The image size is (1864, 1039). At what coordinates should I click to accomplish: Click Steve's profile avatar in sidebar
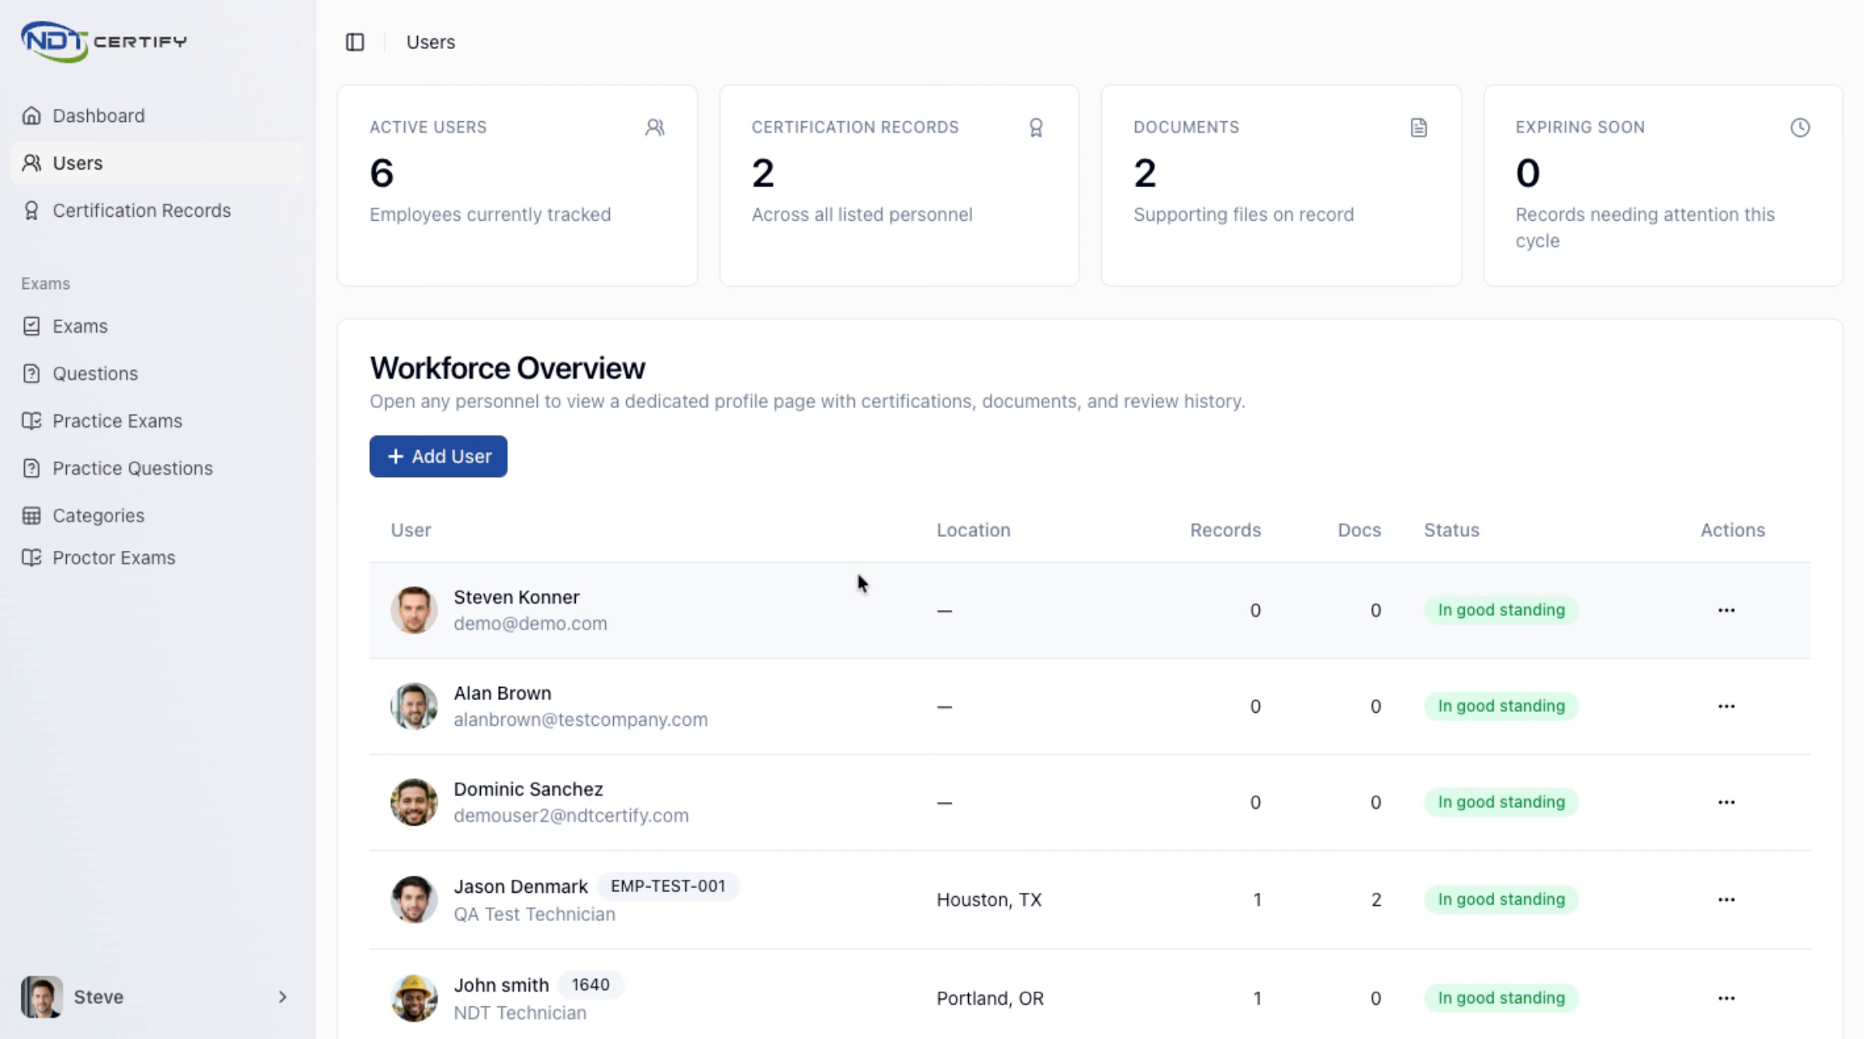(x=42, y=997)
